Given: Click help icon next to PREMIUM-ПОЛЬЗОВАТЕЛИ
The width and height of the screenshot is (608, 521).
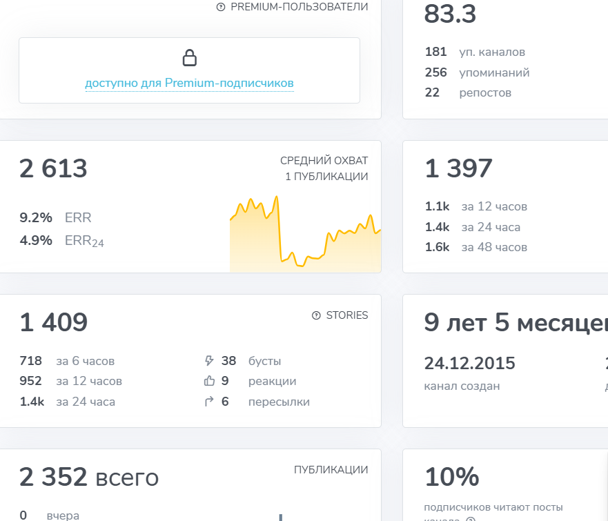Looking at the screenshot, I should pos(221,7).
